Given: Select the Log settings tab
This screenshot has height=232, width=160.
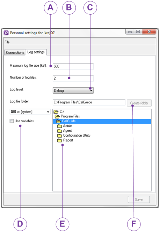Looking at the screenshot, I should [x=36, y=52].
